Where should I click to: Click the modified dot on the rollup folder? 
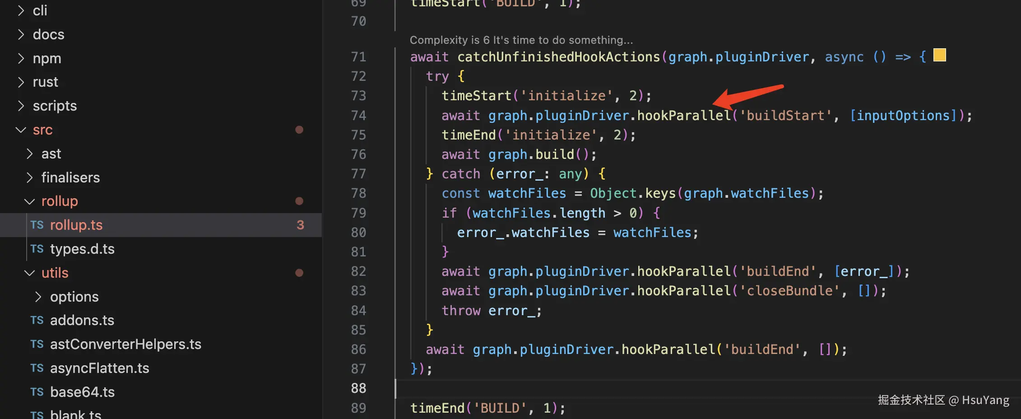tap(299, 201)
